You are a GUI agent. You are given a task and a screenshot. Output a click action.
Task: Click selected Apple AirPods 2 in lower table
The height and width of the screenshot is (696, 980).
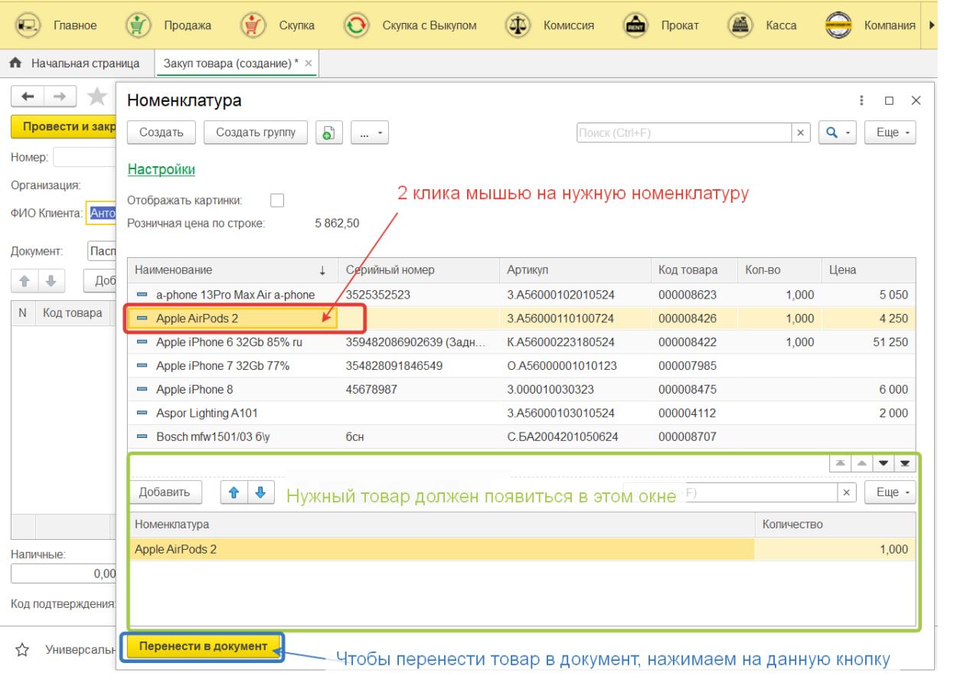(x=442, y=549)
